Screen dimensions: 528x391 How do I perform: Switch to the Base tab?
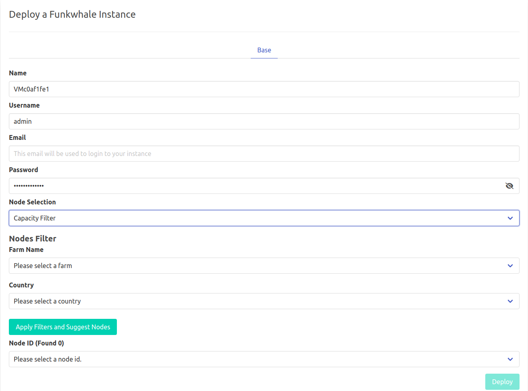click(x=264, y=50)
